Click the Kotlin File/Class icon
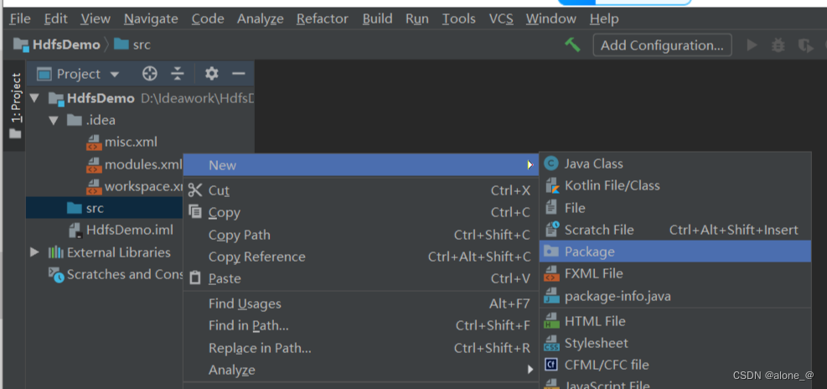Screen dimensions: 827x389 [x=551, y=186]
